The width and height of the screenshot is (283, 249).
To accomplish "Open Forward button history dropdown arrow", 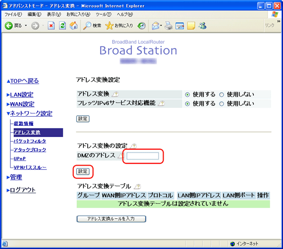I will click(43, 25).
